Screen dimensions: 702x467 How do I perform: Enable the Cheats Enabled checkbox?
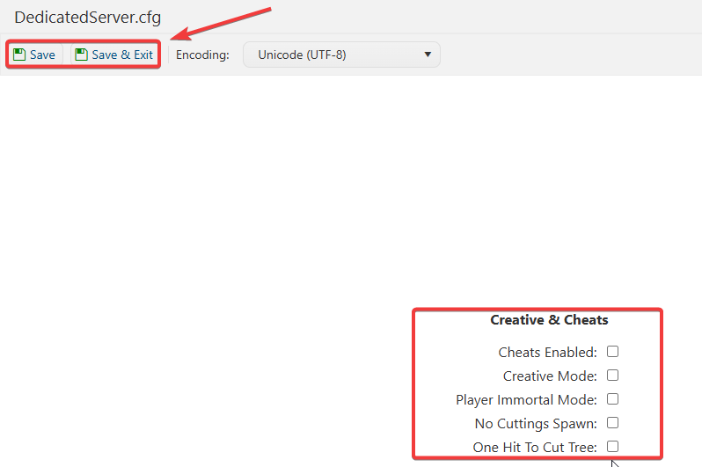(x=612, y=352)
